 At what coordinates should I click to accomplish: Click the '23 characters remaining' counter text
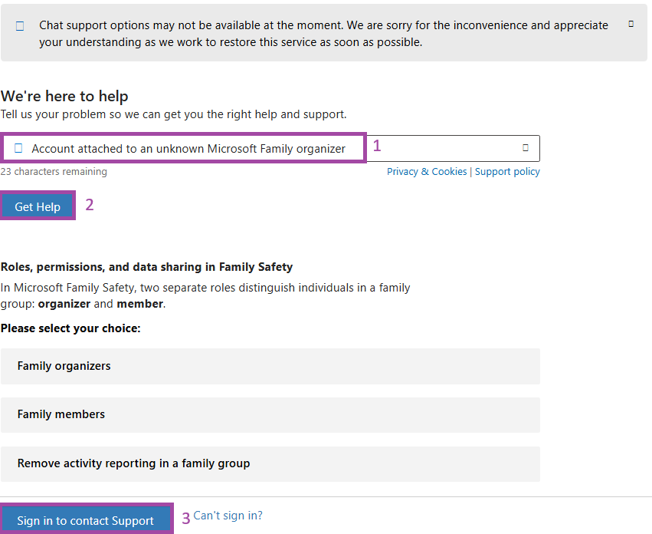tap(54, 172)
